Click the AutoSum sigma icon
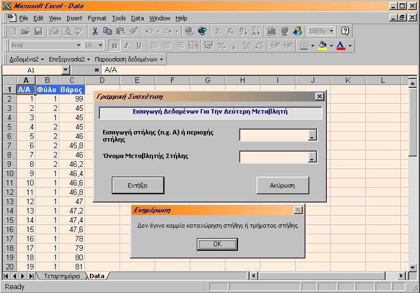 click(x=218, y=31)
